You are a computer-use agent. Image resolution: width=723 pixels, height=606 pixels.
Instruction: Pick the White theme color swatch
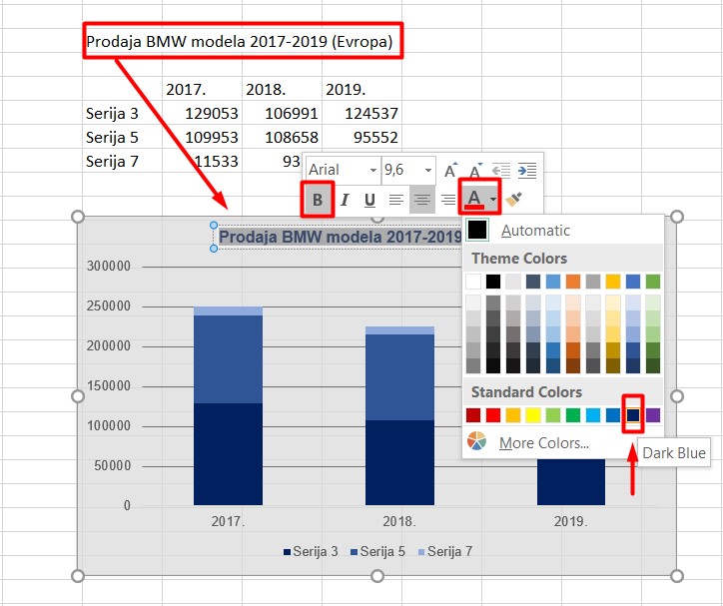[473, 282]
